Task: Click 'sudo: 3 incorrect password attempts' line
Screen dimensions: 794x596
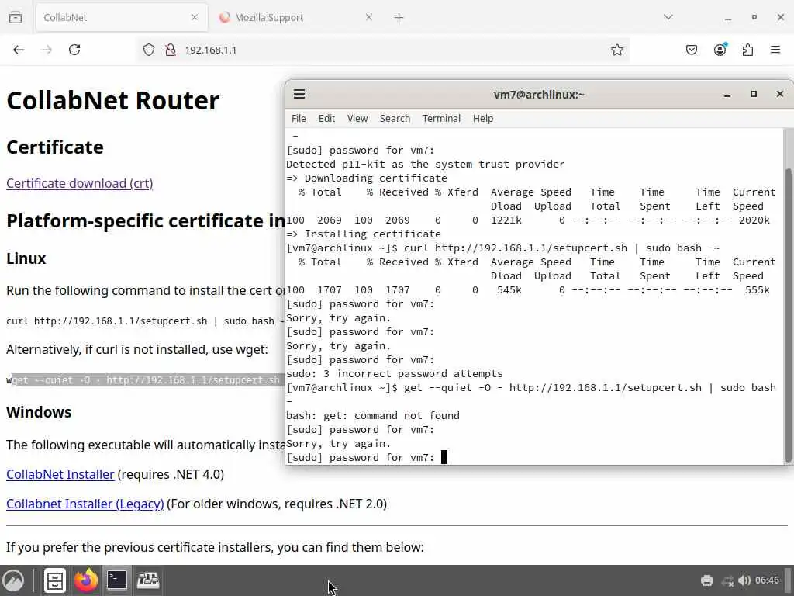Action: [395, 373]
